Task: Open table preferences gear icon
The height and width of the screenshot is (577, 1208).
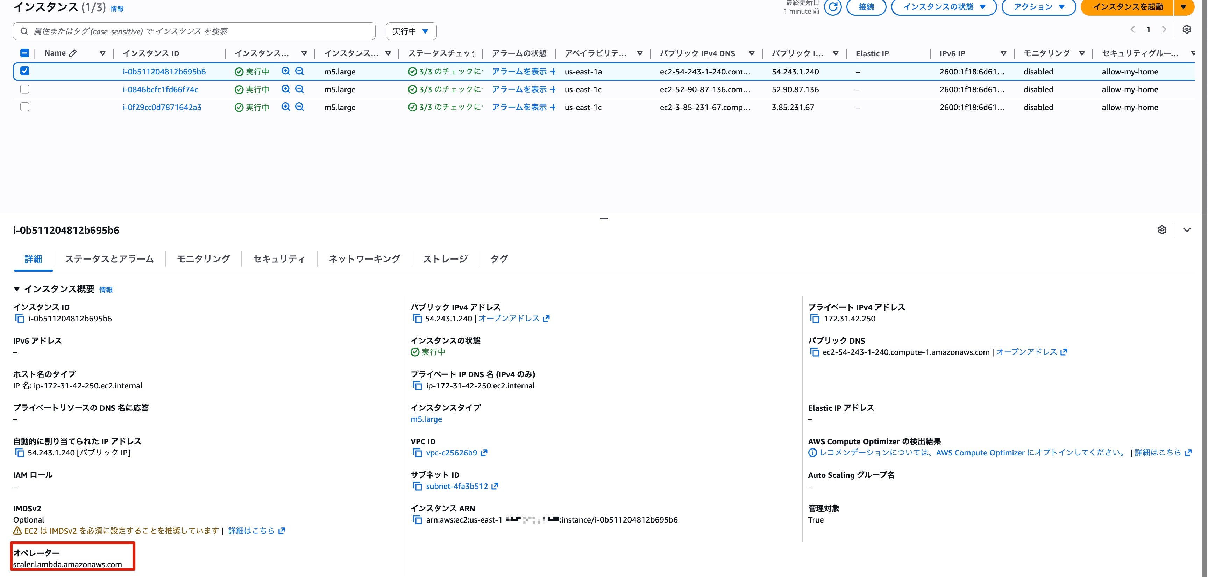Action: (1186, 29)
